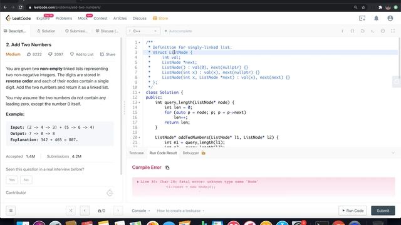Viewport: 401px width, 225px height.
Task: Click the editor info icon
Action: (342, 31)
